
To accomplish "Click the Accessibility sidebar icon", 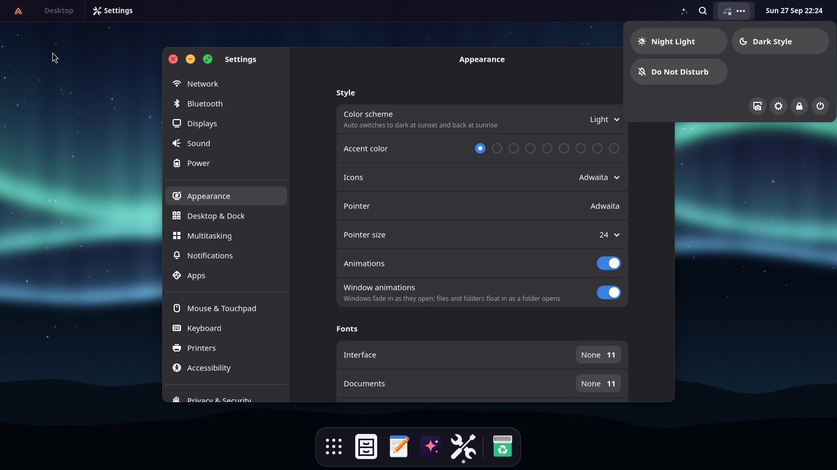I will (177, 368).
